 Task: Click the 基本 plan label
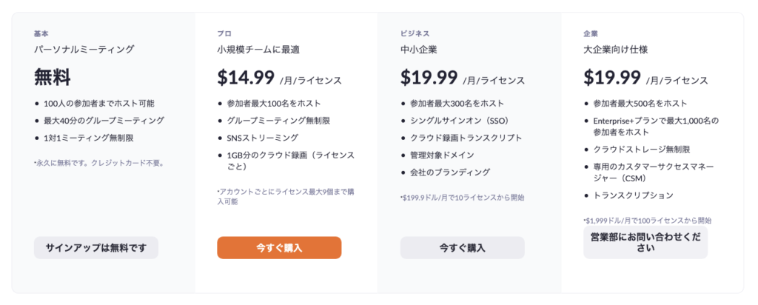[x=41, y=34]
